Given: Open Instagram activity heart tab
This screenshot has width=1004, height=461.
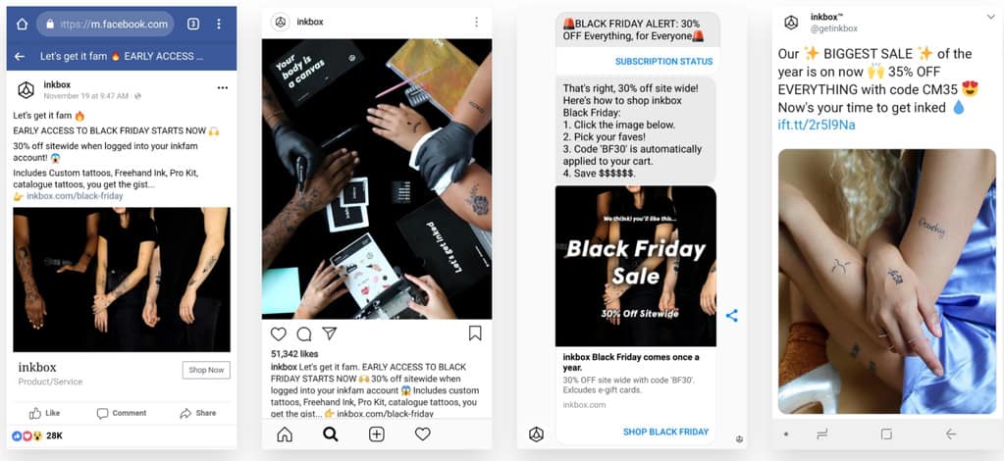Looking at the screenshot, I should [423, 435].
